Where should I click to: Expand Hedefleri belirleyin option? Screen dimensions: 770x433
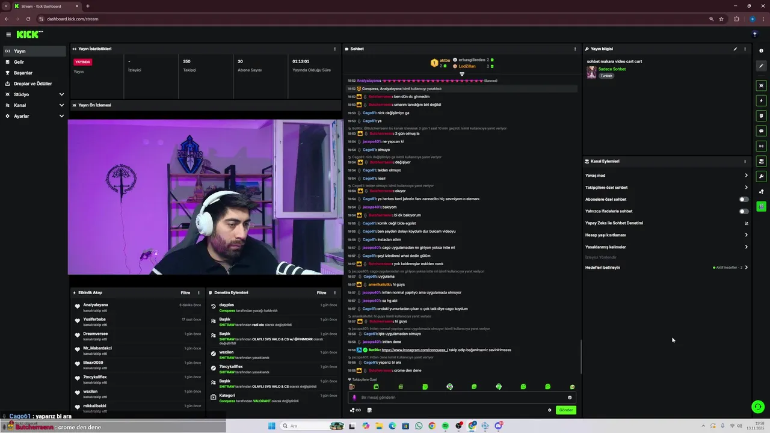[x=746, y=267]
